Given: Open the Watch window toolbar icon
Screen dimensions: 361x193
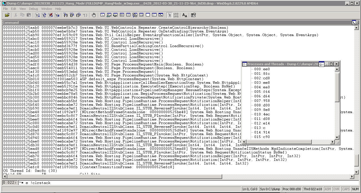Looking at the screenshot, I should point(109,15).
